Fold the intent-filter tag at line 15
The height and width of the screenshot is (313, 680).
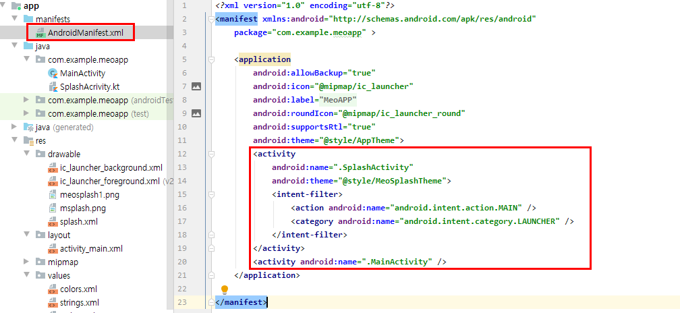point(212,194)
